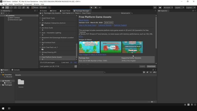Click the Download package button
The width and height of the screenshot is (197, 111).
coord(151,66)
